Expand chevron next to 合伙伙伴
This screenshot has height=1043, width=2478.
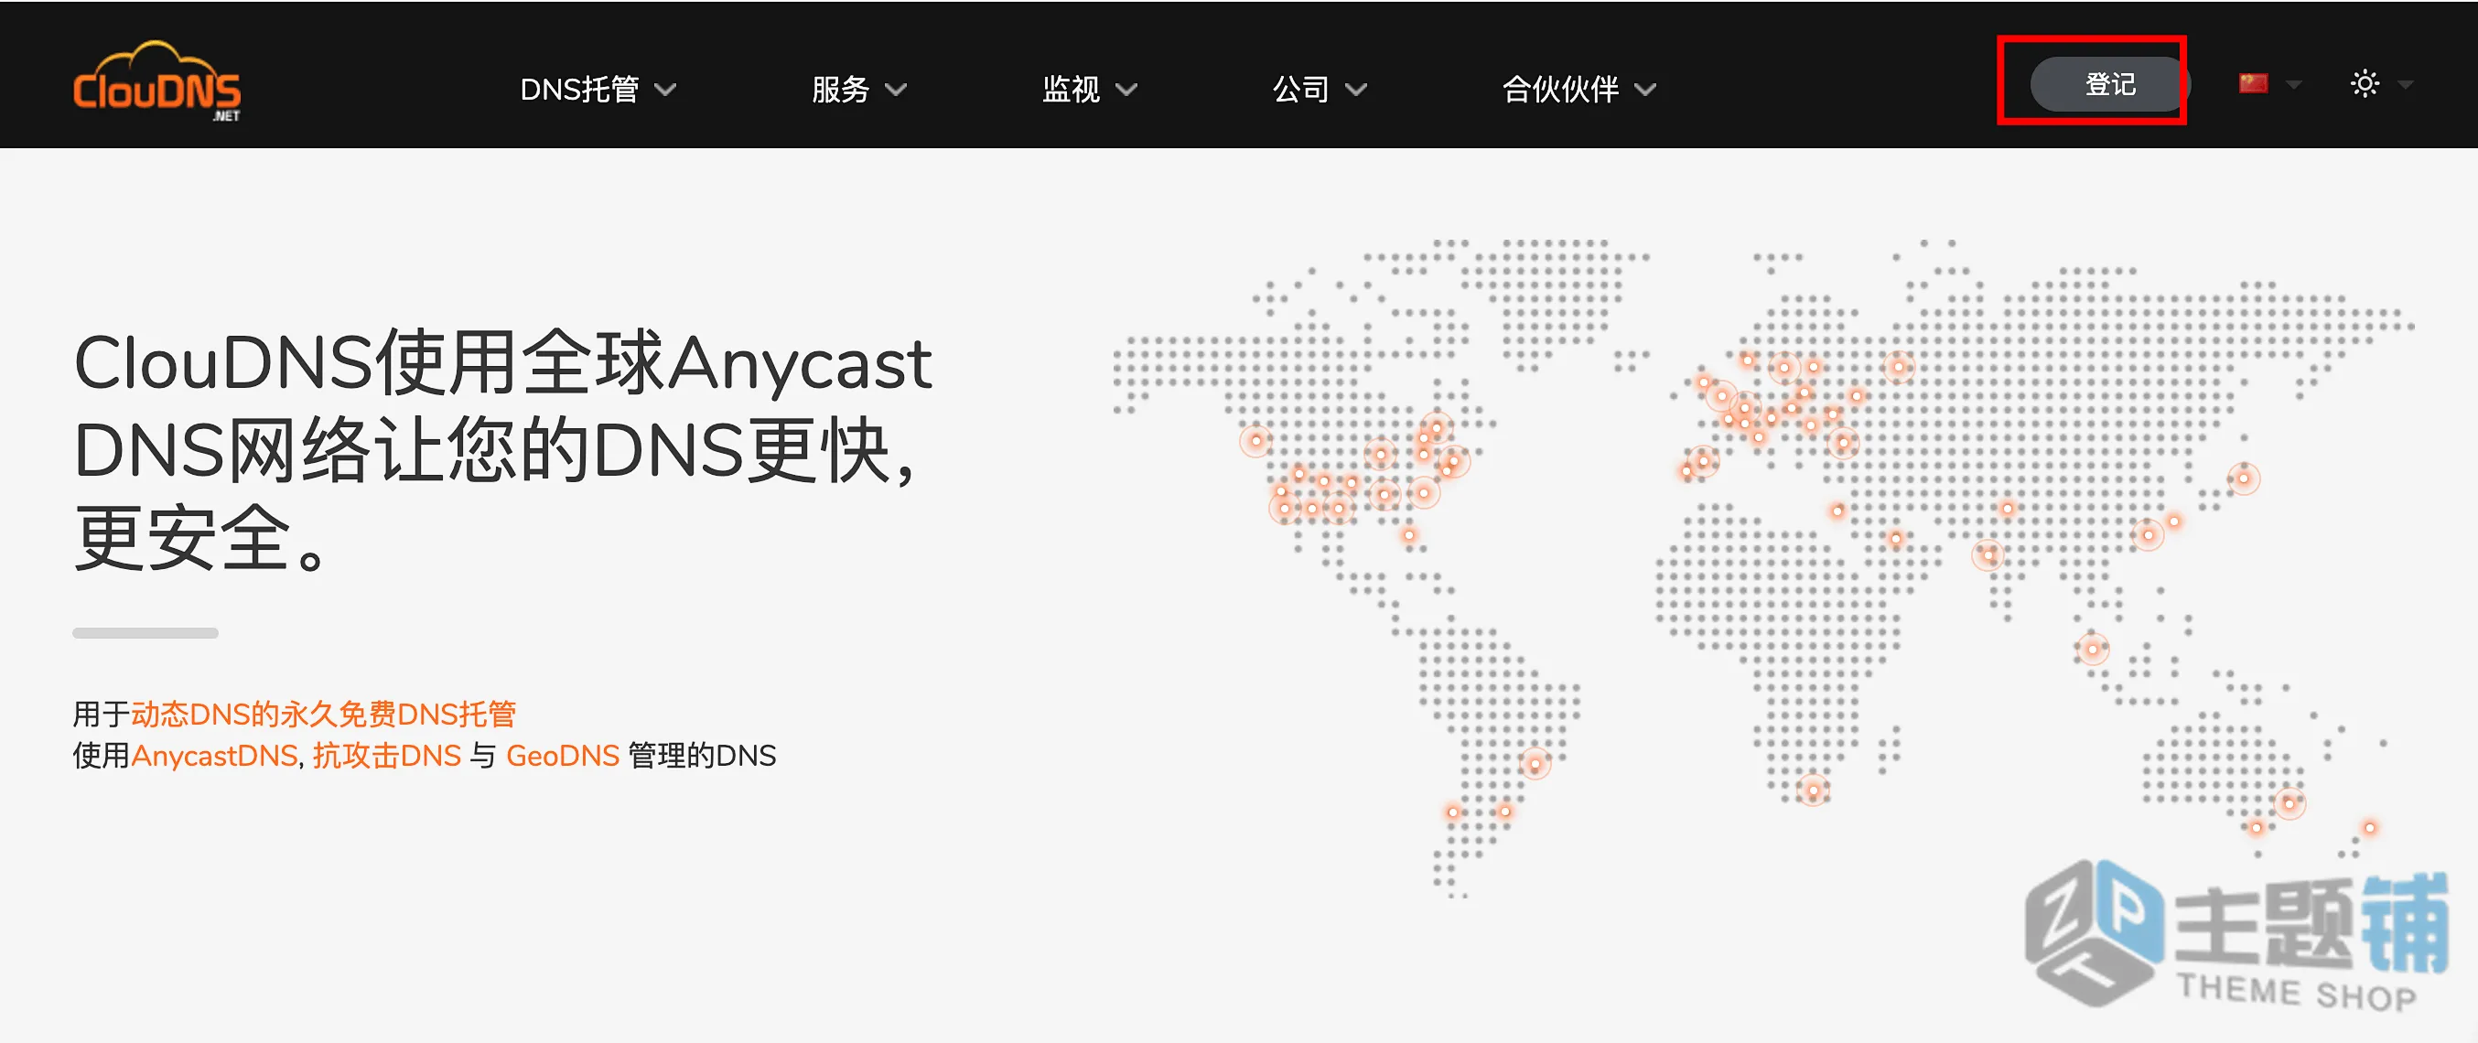(1646, 90)
